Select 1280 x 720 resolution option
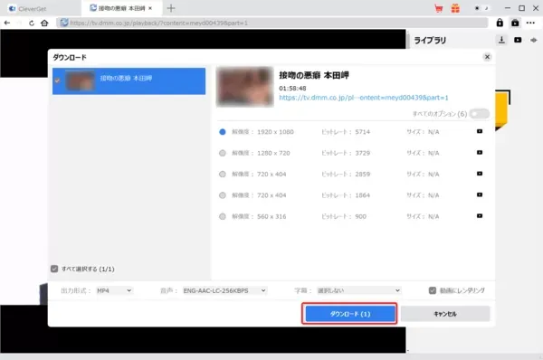 pyautogui.click(x=223, y=153)
